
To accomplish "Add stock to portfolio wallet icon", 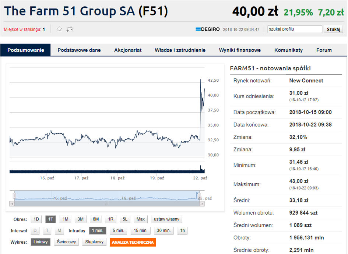I will pyautogui.click(x=70, y=29).
